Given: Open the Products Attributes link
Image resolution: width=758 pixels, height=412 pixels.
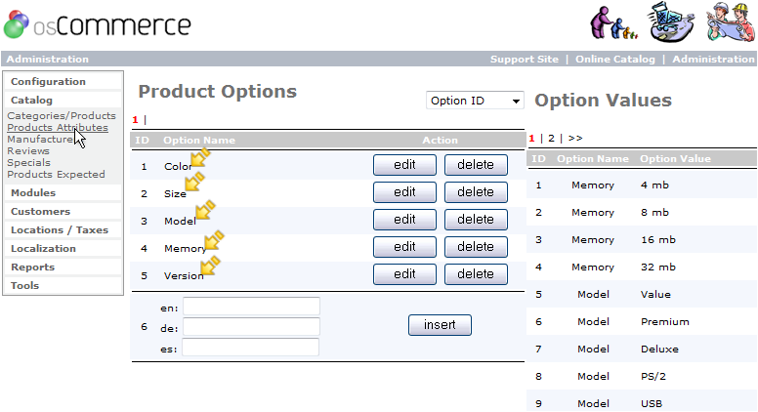Looking at the screenshot, I should point(57,128).
